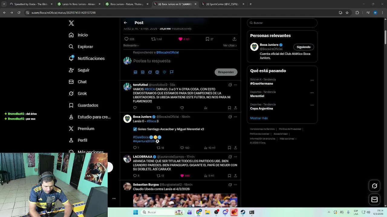This screenshot has width=387, height=217.
Task: Open Windows Start menu
Action: pyautogui.click(x=135, y=212)
